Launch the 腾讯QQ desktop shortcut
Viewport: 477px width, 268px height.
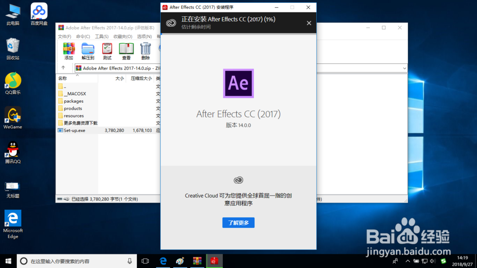(x=13, y=153)
